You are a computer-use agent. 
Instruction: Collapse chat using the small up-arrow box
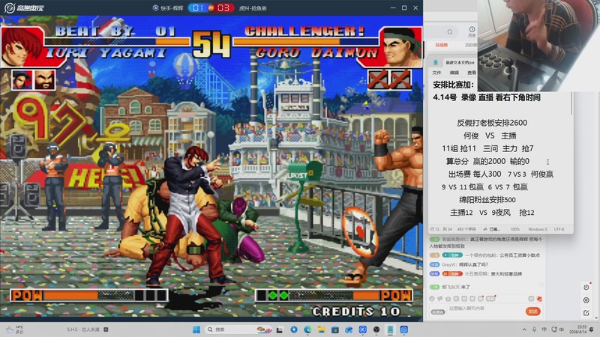541,285
